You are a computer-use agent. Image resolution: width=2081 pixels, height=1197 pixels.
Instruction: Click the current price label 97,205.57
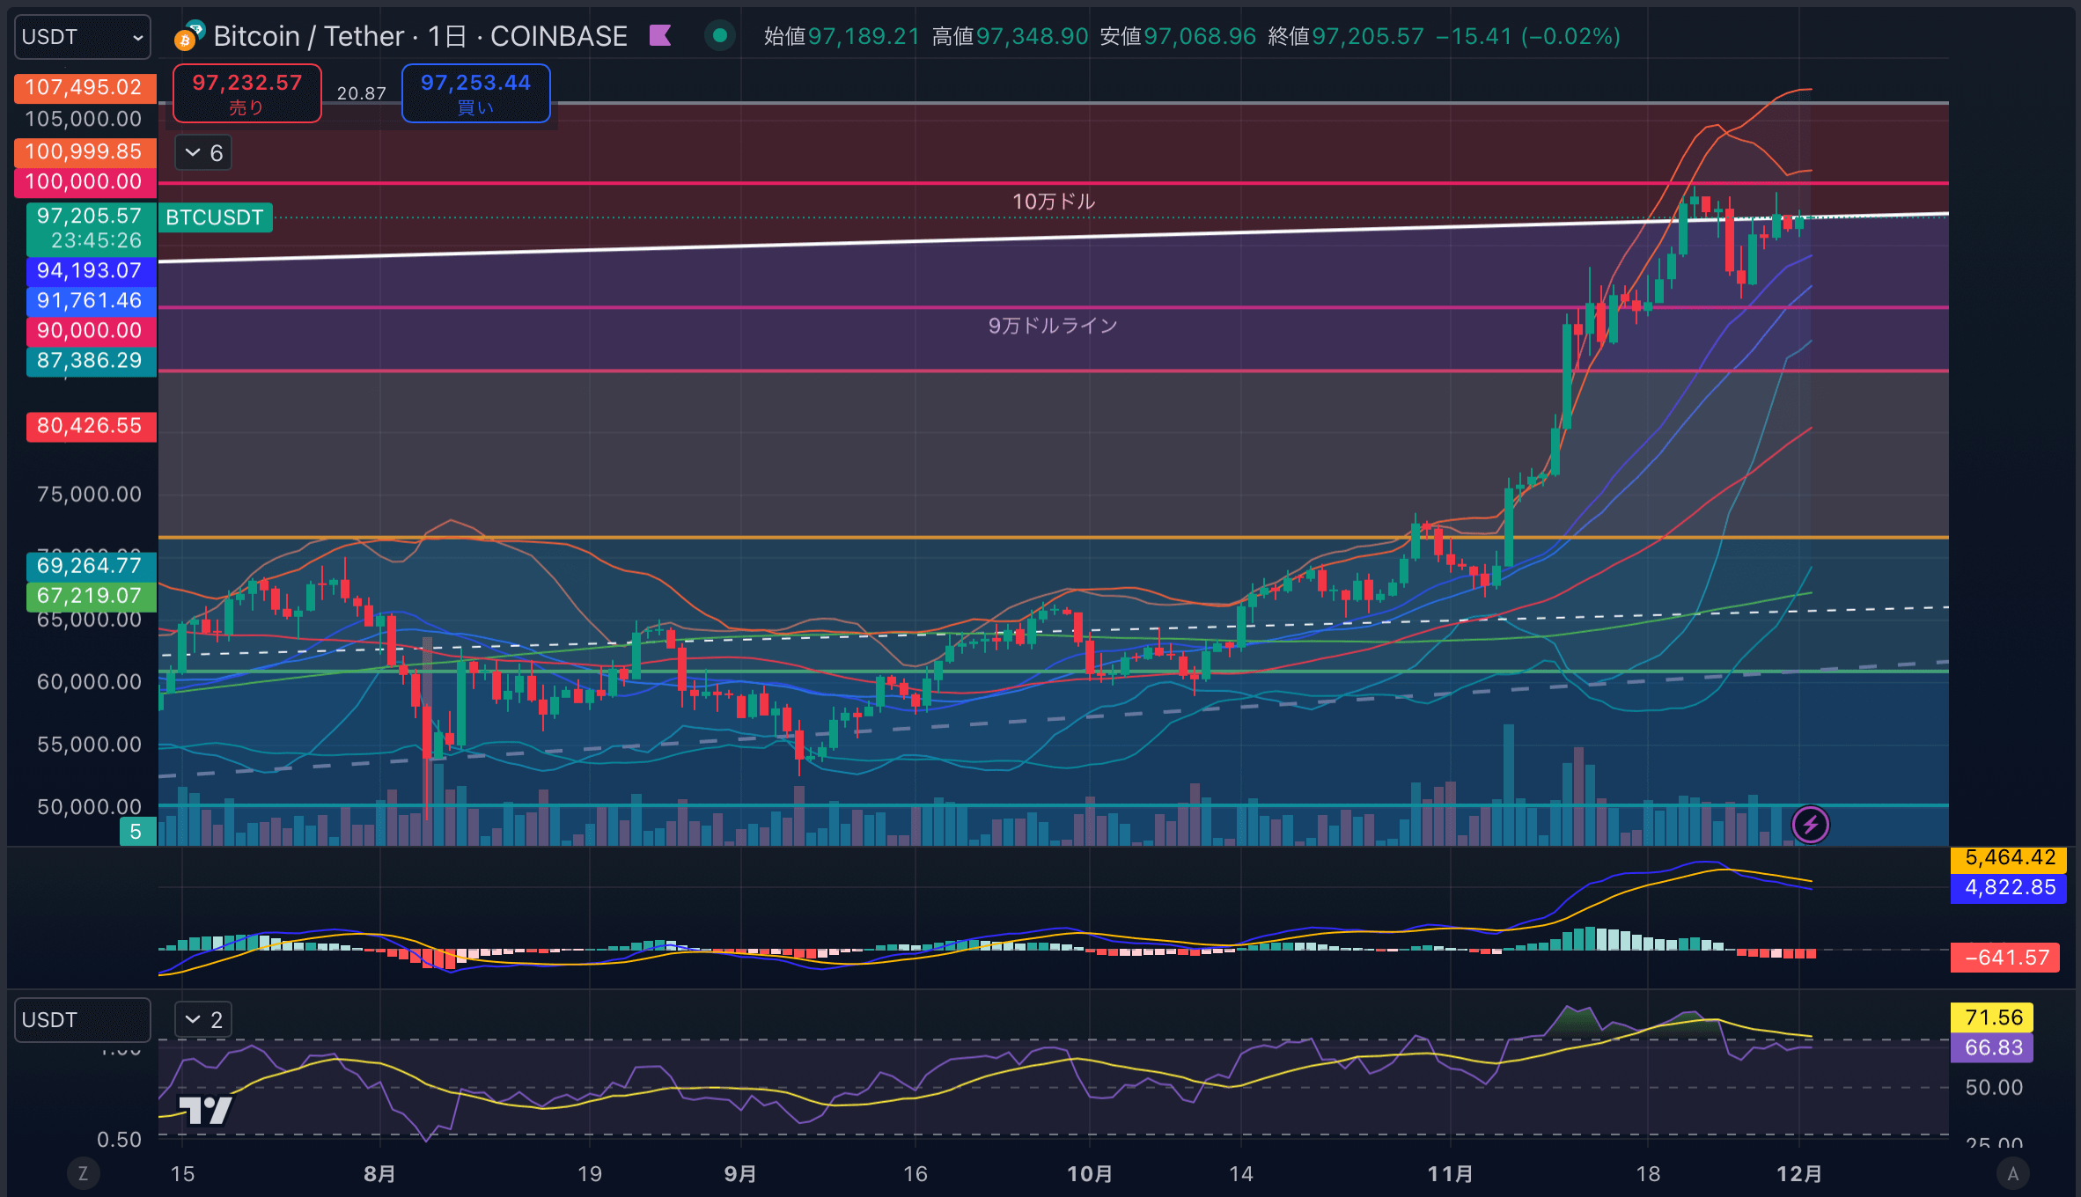coord(91,228)
